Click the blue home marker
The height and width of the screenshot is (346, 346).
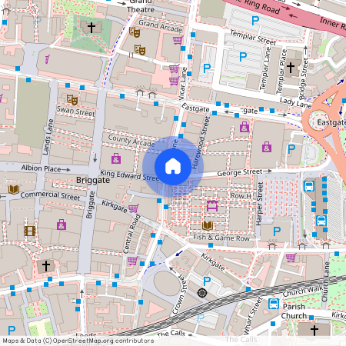click(173, 167)
